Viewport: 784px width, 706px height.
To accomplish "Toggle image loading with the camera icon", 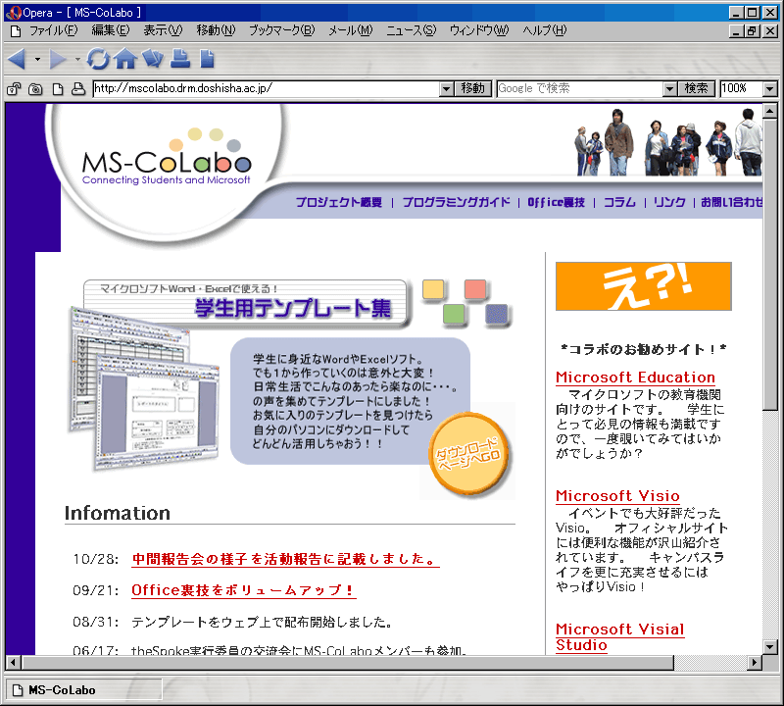I will [35, 89].
